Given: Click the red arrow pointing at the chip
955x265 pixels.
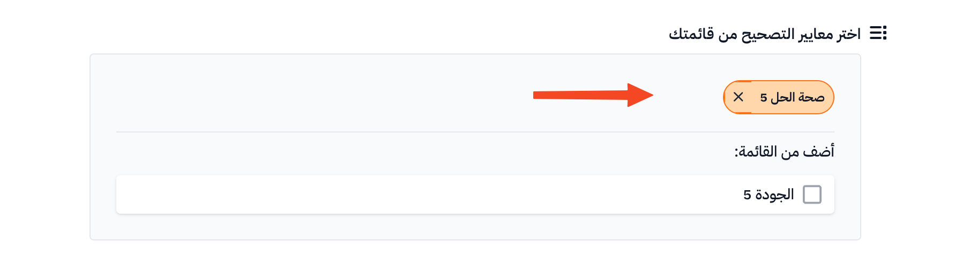Looking at the screenshot, I should pos(593,95).
